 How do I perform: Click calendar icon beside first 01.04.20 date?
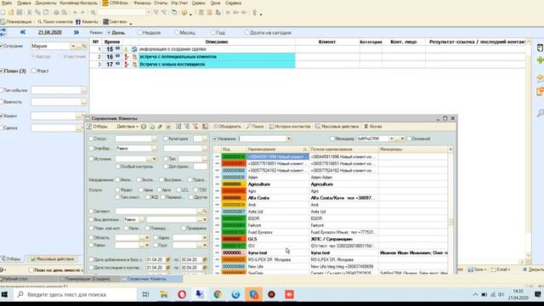click(x=168, y=259)
